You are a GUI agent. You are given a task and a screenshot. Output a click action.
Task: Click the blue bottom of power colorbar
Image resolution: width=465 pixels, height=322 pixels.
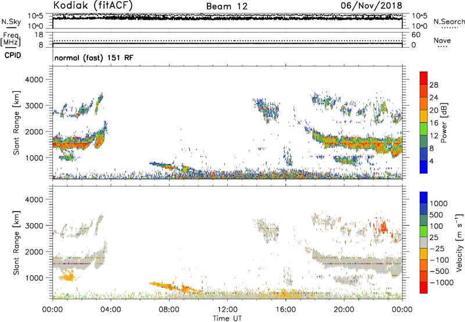point(424,167)
